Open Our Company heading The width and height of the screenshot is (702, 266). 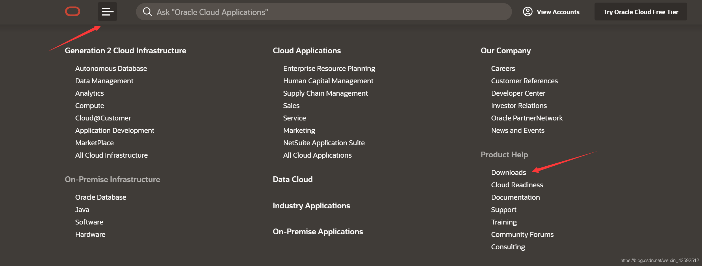coord(506,50)
